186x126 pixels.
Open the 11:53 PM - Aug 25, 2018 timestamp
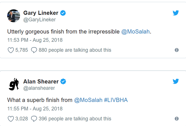click(x=35, y=40)
